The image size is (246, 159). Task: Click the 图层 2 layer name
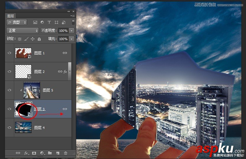[x=40, y=72]
